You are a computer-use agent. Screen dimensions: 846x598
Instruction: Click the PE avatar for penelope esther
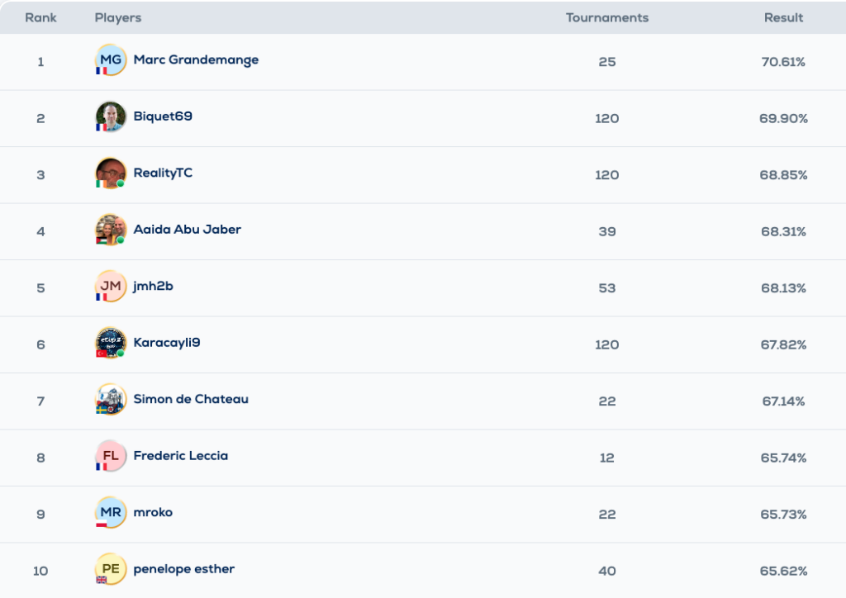pyautogui.click(x=111, y=569)
